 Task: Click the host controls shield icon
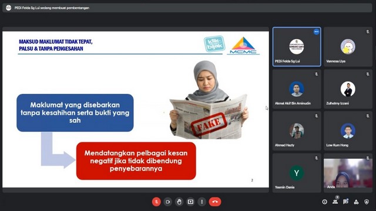click(x=367, y=202)
